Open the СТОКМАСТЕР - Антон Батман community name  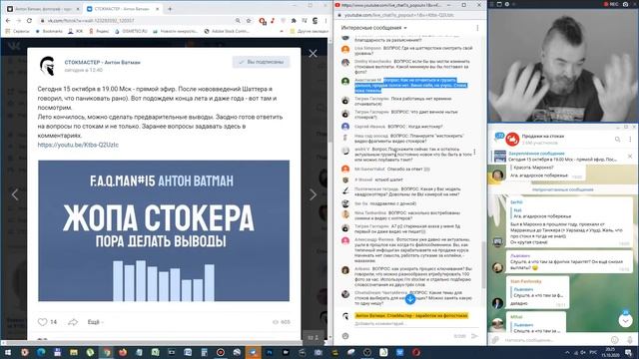pos(102,62)
